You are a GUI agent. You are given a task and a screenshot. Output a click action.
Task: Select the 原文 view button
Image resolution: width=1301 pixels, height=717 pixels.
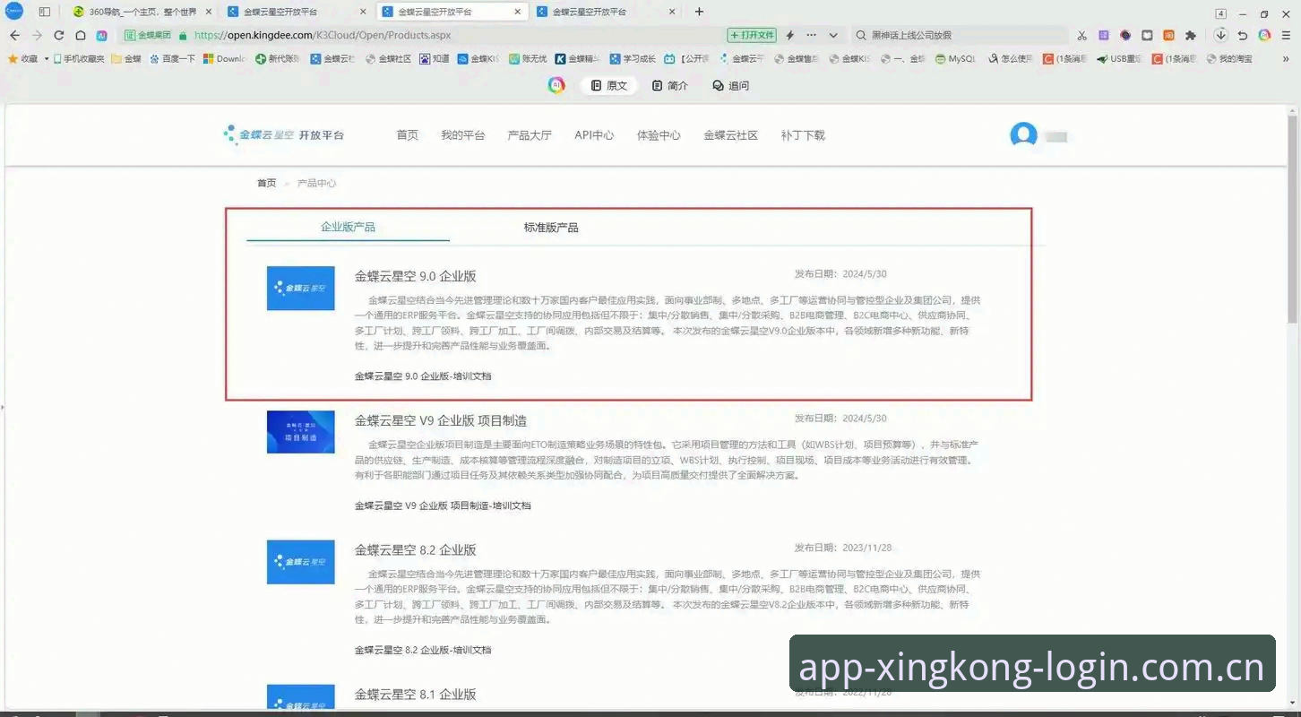coord(608,85)
